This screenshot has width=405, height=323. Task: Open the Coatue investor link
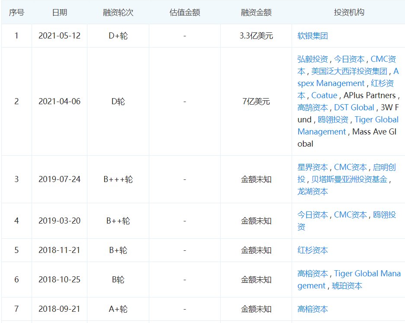click(x=324, y=96)
